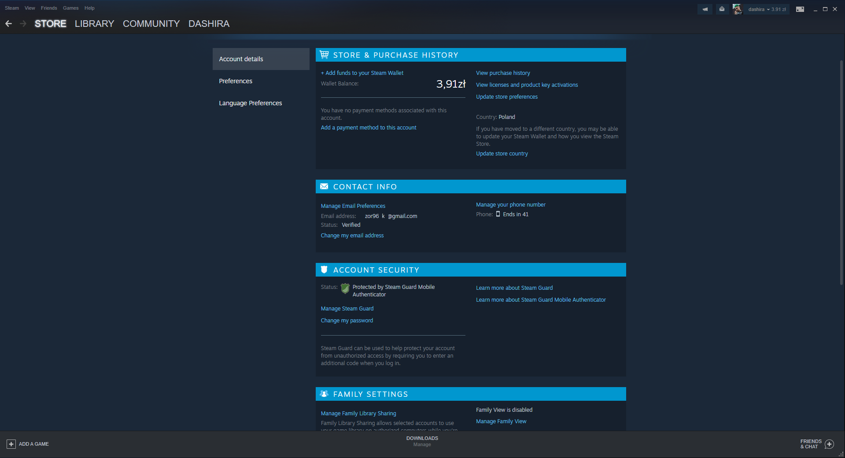This screenshot has height=458, width=845.
Task: Select Account details in the sidebar
Action: [x=261, y=59]
